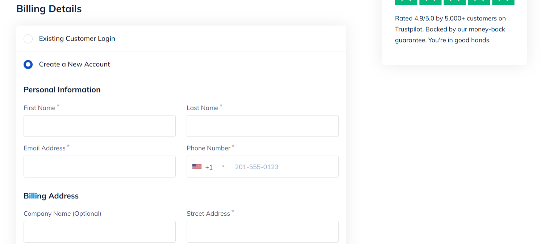541x244 pixels.
Task: Click the Create a New Account label
Action: point(75,64)
